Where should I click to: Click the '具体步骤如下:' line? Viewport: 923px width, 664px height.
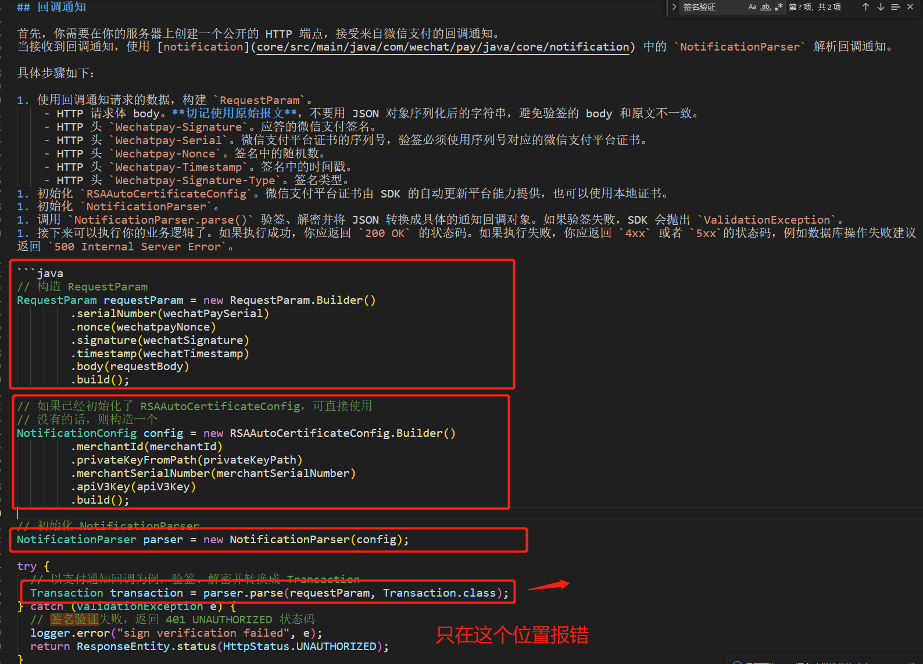pos(56,73)
